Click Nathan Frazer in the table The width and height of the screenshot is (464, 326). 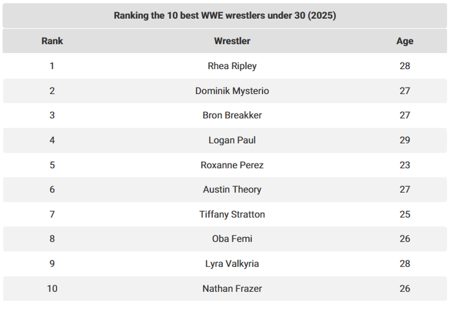232,289
